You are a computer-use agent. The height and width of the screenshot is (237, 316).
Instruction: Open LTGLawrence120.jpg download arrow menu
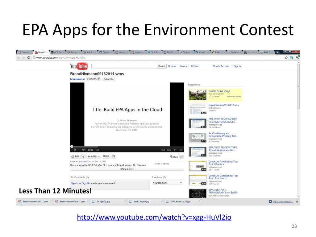199,201
